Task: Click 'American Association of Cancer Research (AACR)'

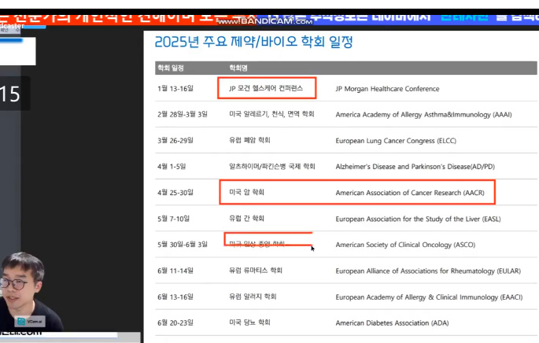Action: pos(410,193)
